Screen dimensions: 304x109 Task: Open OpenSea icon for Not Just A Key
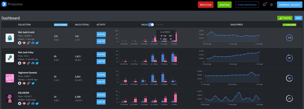point(20,63)
